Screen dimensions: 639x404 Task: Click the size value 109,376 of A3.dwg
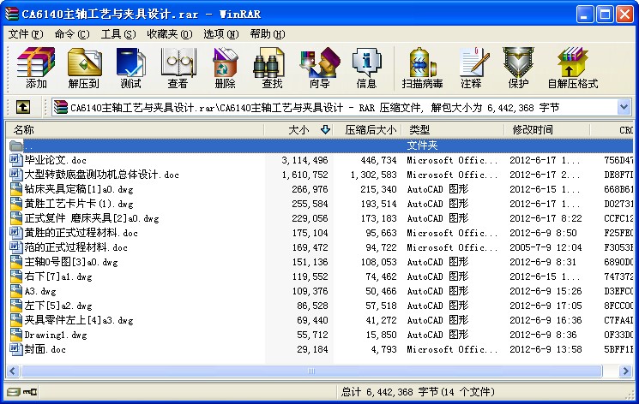(310, 291)
